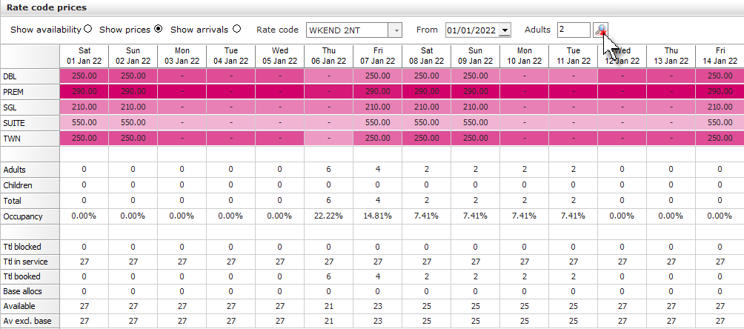Click the DBL room type row header

(x=30, y=76)
